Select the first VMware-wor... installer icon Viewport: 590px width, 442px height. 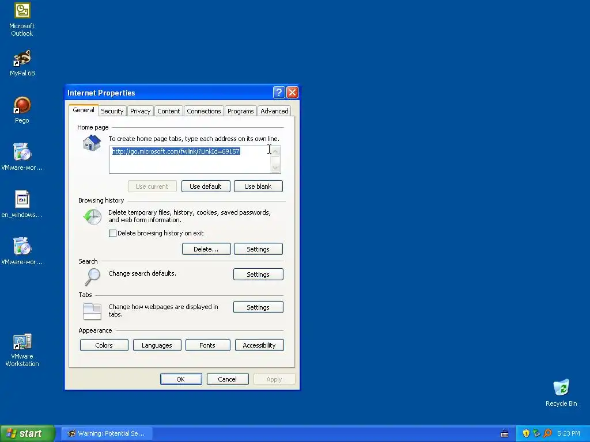point(22,157)
